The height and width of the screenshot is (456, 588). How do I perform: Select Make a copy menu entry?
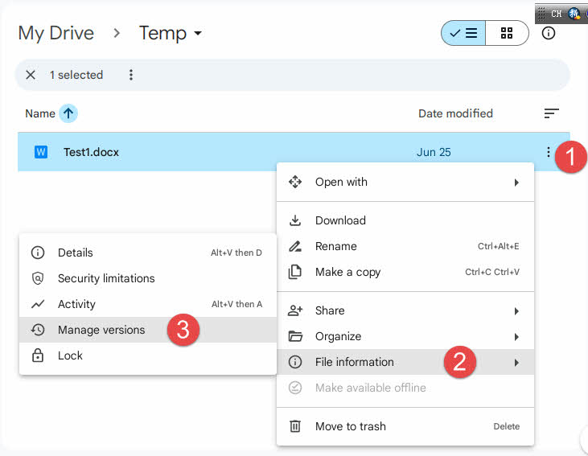405,272
